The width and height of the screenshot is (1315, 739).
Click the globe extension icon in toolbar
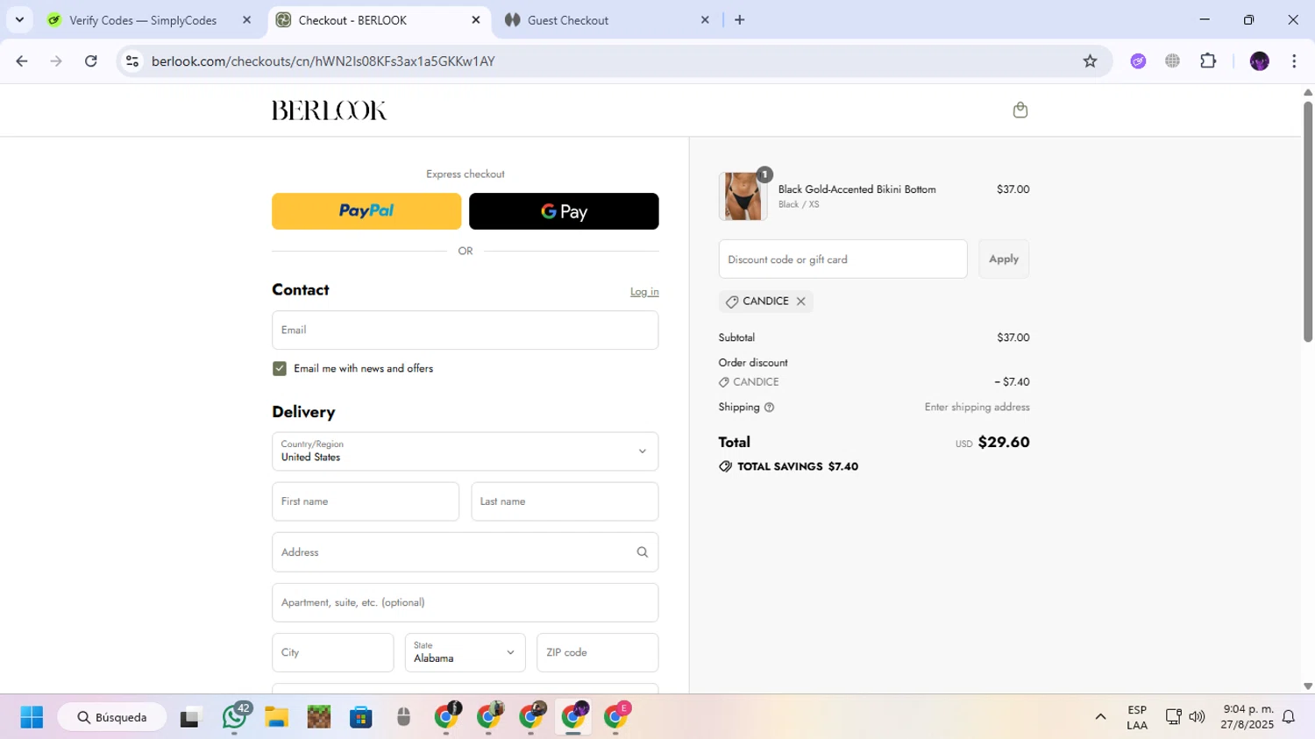click(x=1172, y=61)
